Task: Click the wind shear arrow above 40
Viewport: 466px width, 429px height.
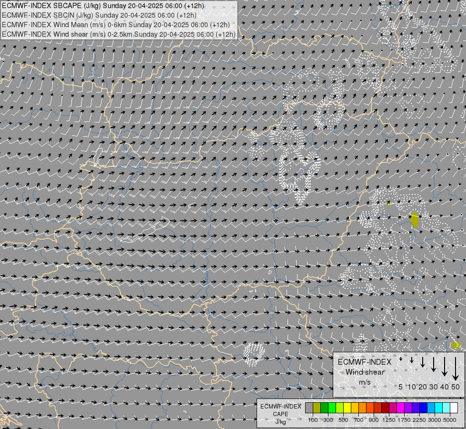Action: [x=444, y=367]
